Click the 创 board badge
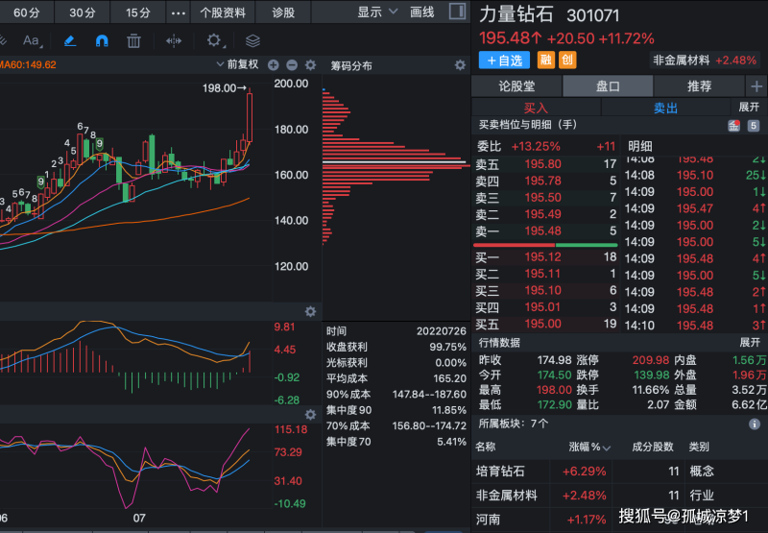The width and height of the screenshot is (768, 533). pyautogui.click(x=567, y=60)
